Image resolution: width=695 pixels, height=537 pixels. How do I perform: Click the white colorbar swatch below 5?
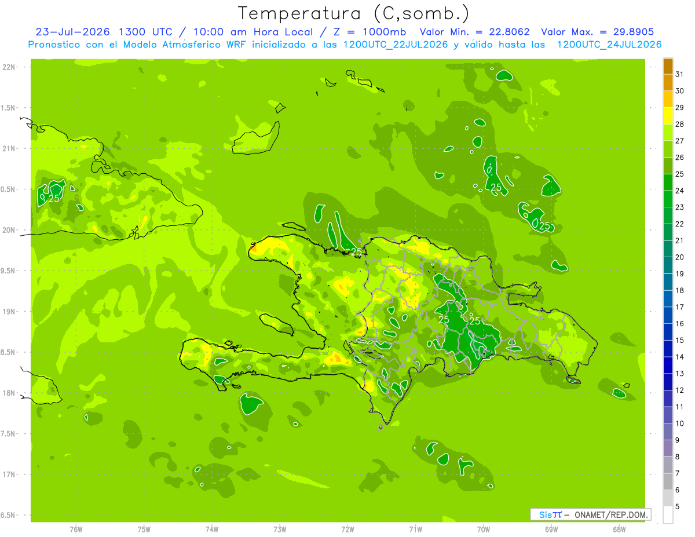[668, 514]
